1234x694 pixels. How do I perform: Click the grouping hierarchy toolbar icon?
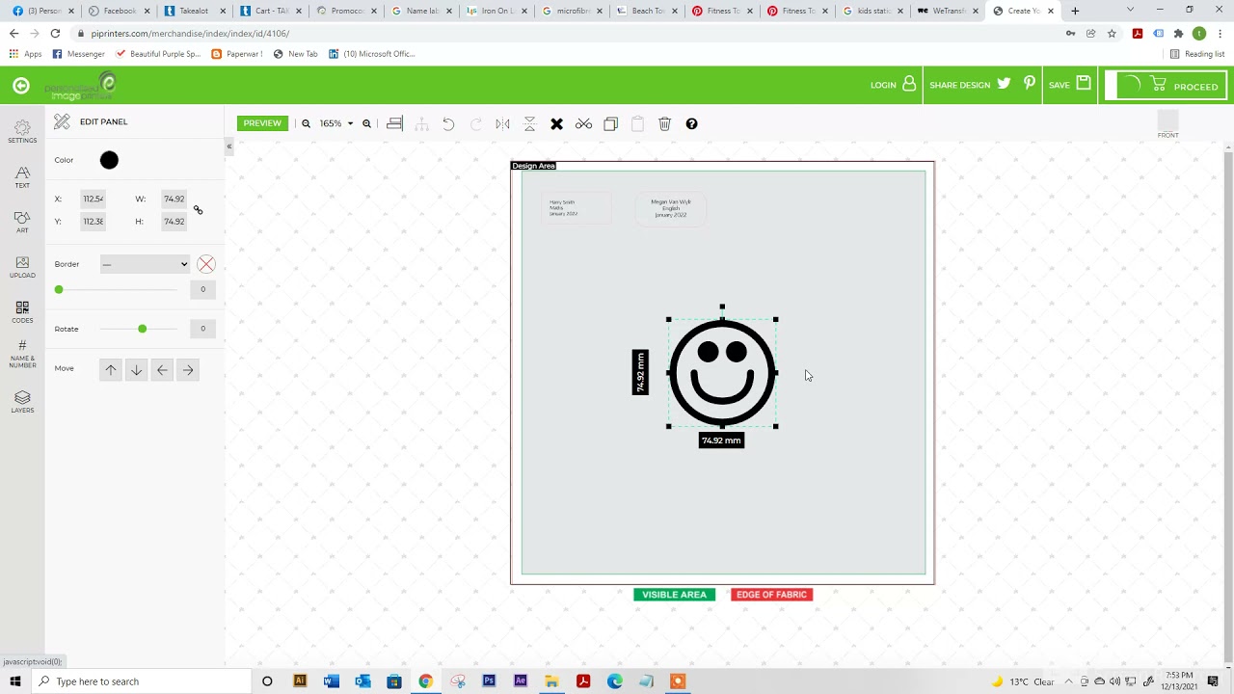(421, 123)
